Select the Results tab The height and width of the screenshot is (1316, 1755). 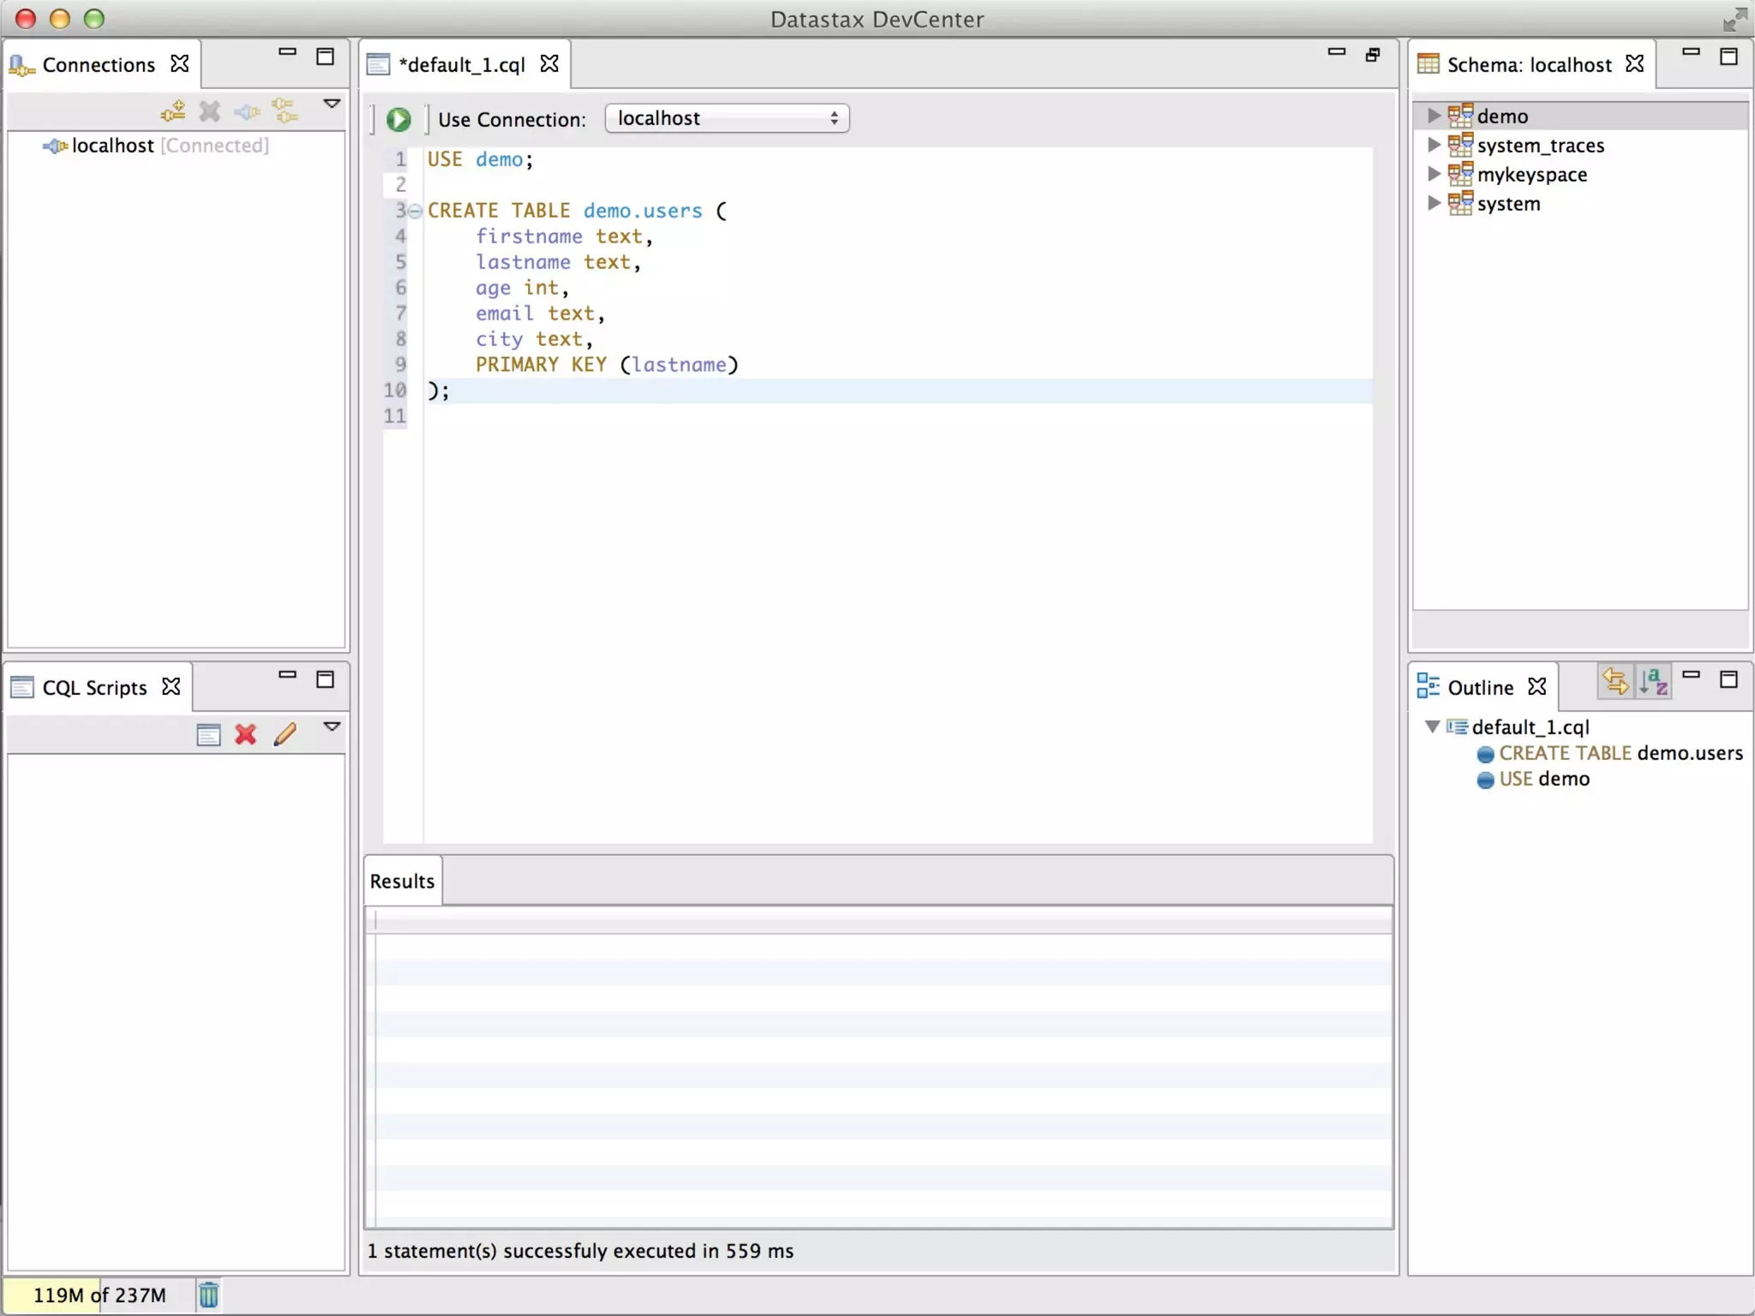pos(402,881)
